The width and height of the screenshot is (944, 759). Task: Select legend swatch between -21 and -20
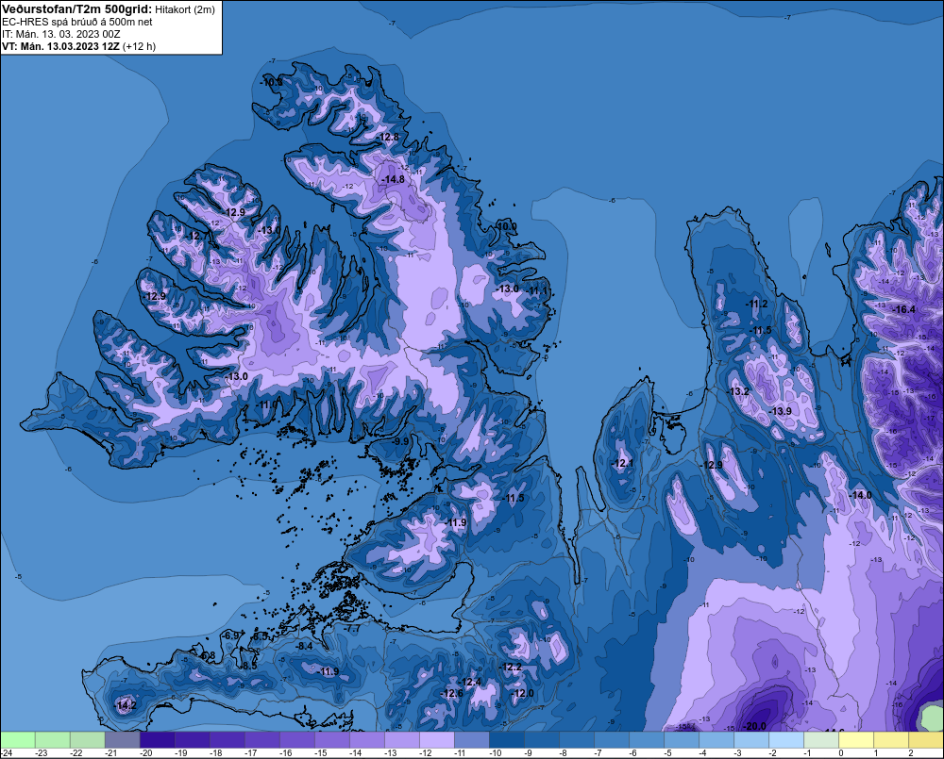click(122, 739)
